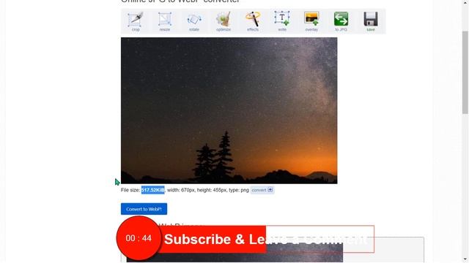Click the highlighted 517.52KiB file size
Viewport: 469px width, 263px height.
click(x=153, y=190)
